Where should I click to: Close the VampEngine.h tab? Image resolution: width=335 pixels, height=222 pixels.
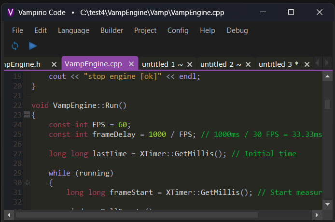pyautogui.click(x=54, y=64)
